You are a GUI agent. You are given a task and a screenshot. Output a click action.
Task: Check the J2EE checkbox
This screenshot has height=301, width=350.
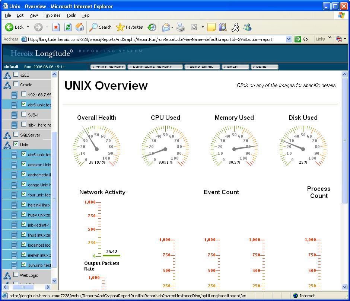[x=16, y=74]
